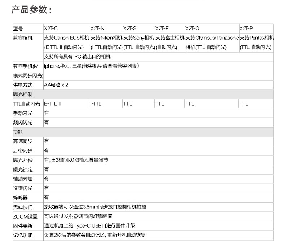Click the X2T-O column header
The width and height of the screenshot is (285, 241).
point(212,29)
